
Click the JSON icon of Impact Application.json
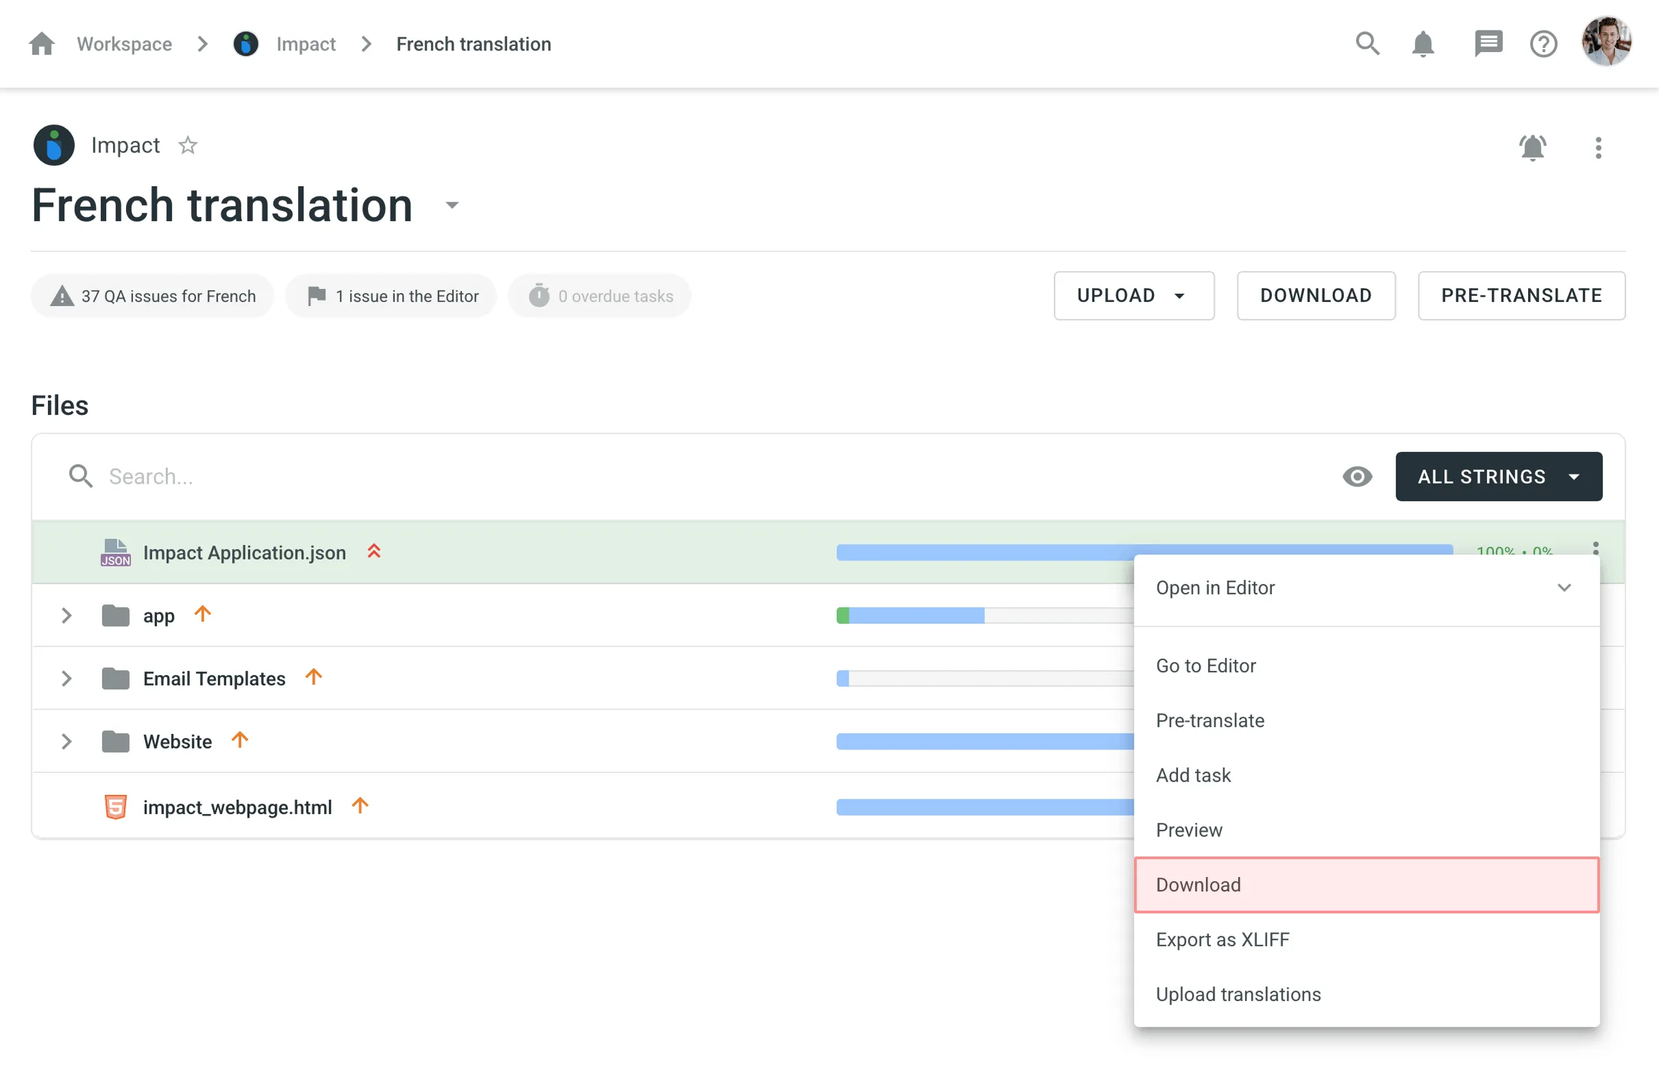(x=114, y=552)
